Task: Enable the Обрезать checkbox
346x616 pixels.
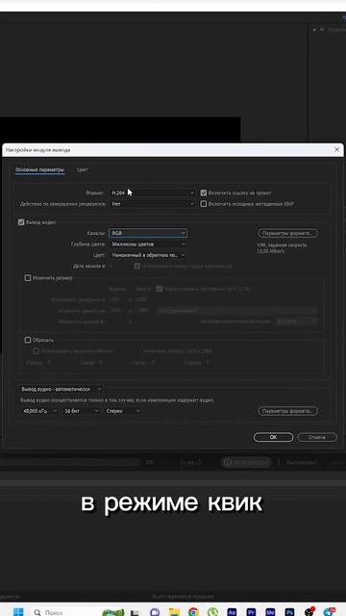Action: coord(28,340)
